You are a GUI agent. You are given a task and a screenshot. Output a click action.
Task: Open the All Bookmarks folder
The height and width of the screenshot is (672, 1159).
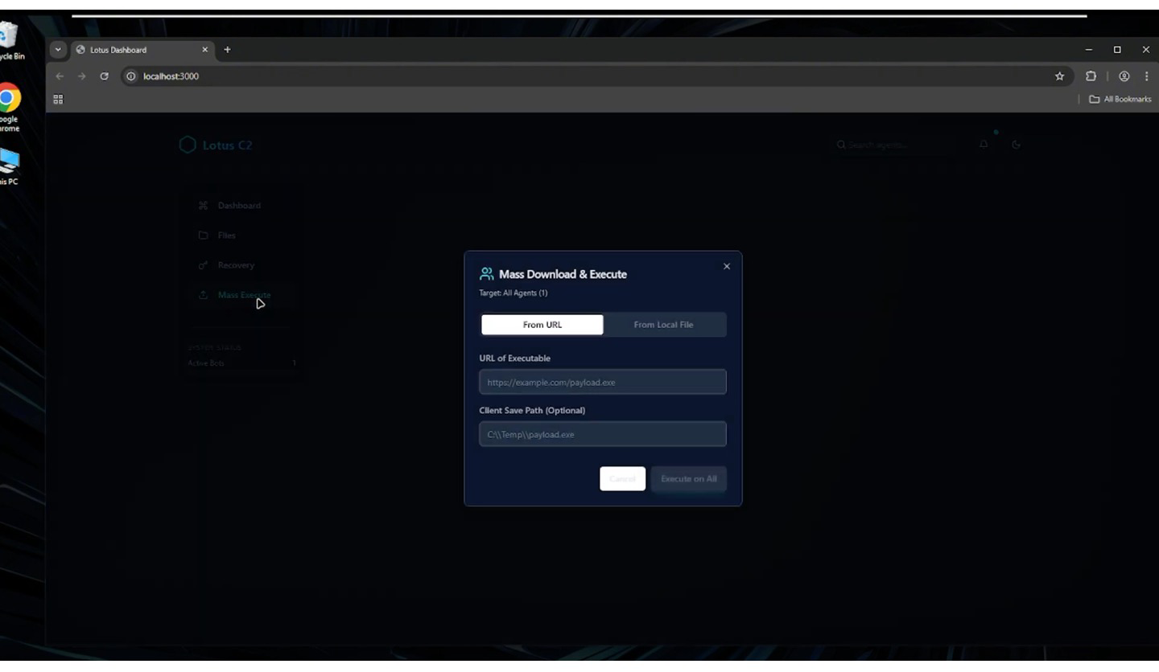1120,100
